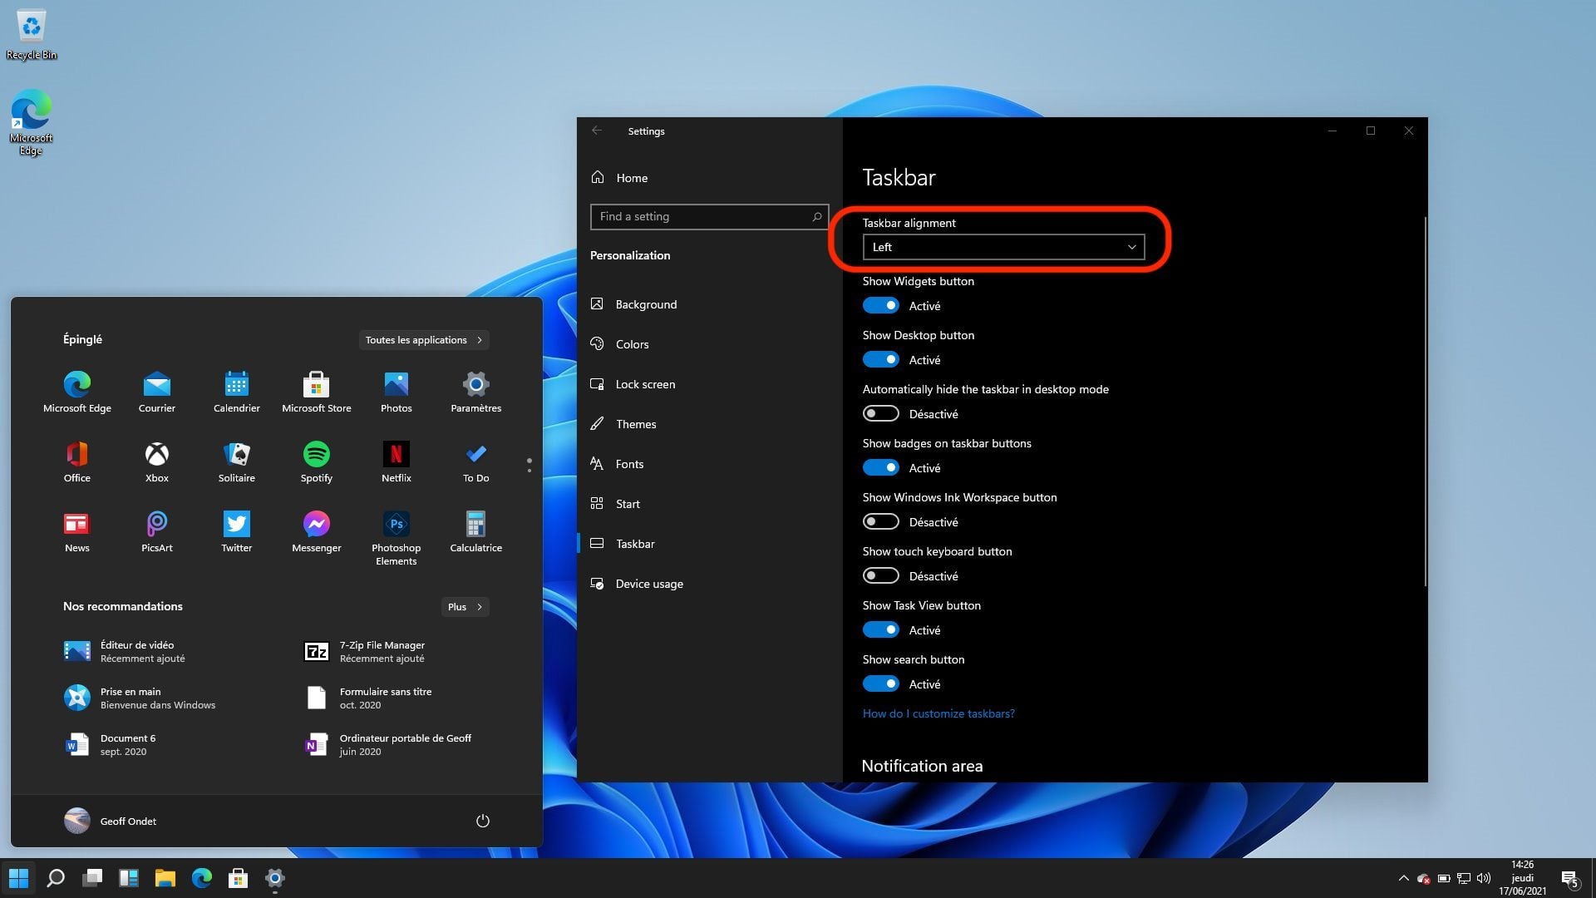
Task: Open How do I customize taskbars link
Action: pos(938,713)
